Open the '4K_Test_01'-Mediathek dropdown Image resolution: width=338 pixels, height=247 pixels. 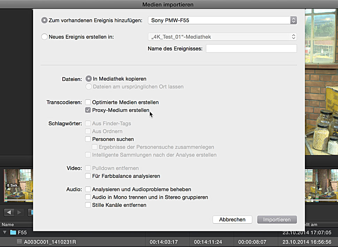tap(222, 37)
